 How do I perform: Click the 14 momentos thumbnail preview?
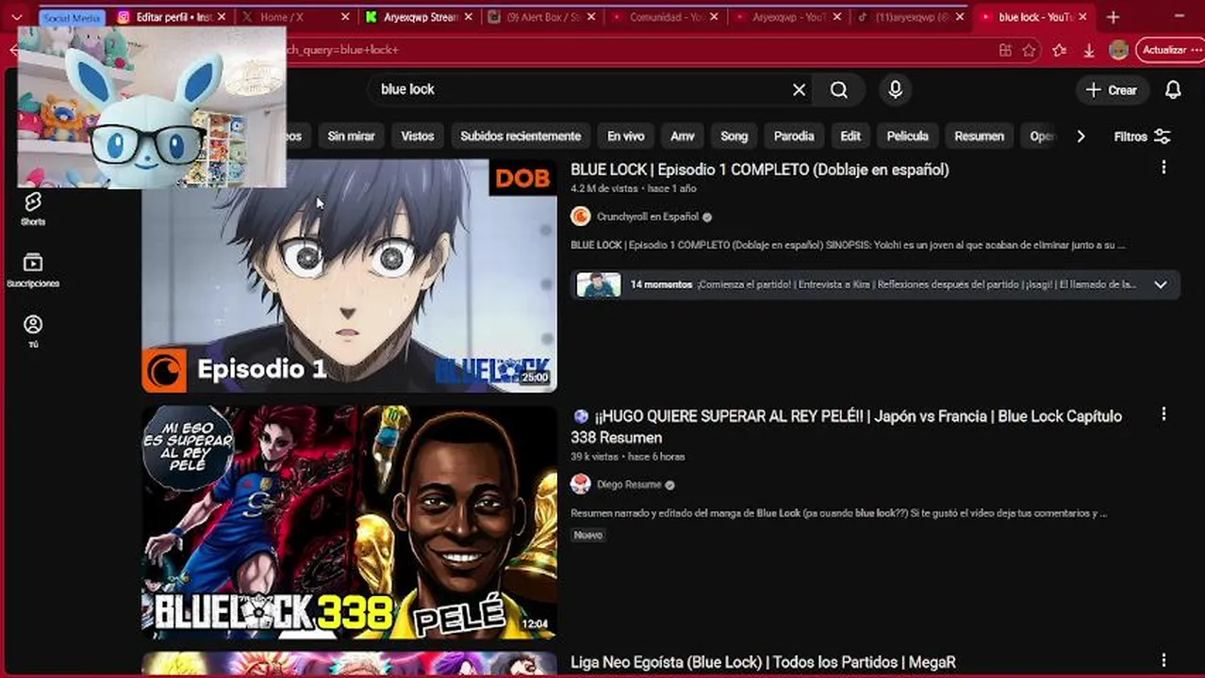pyautogui.click(x=599, y=284)
